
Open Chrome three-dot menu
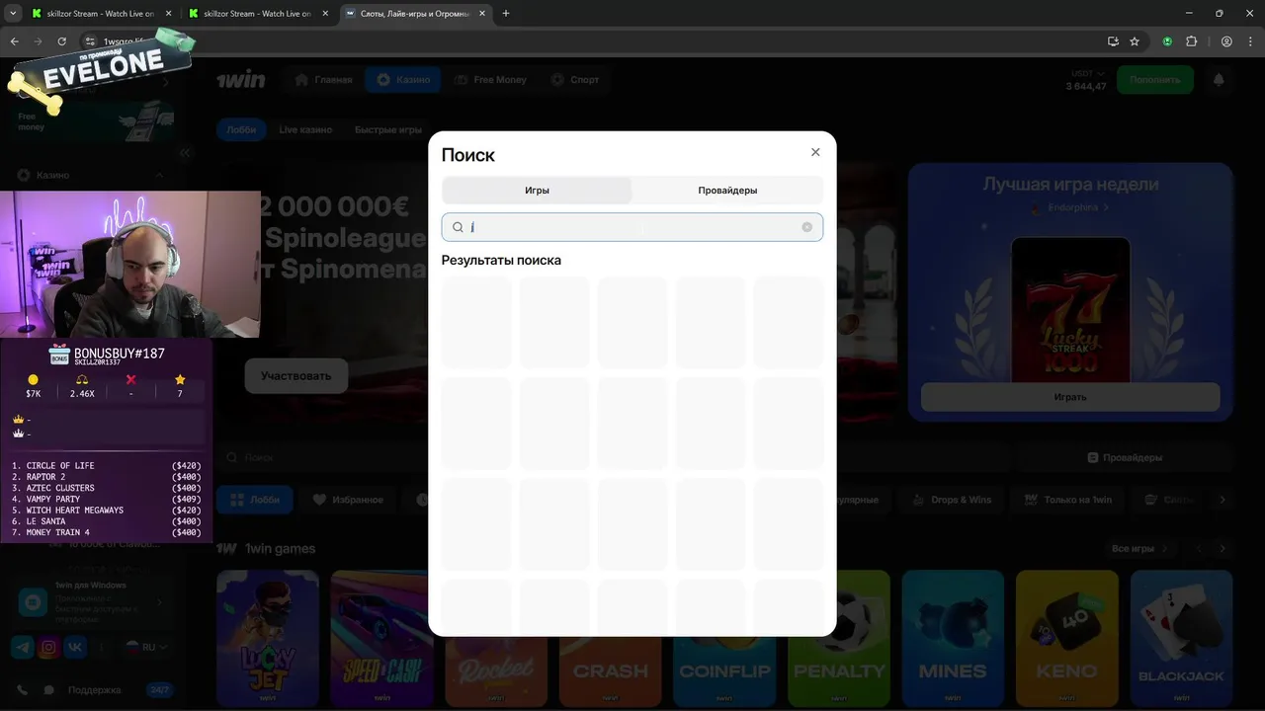[x=1250, y=41]
